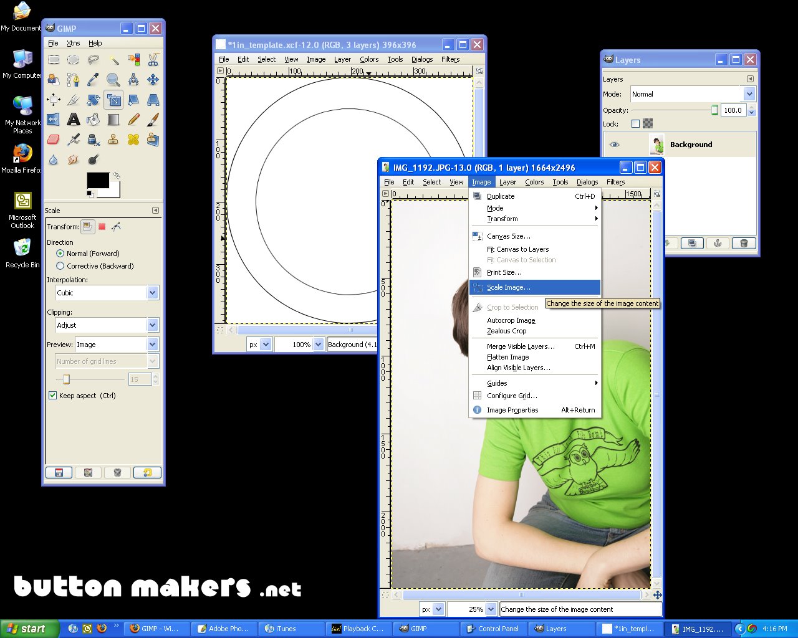Click Scale Image in the Image menu
Image resolution: width=798 pixels, height=638 pixels.
click(535, 287)
